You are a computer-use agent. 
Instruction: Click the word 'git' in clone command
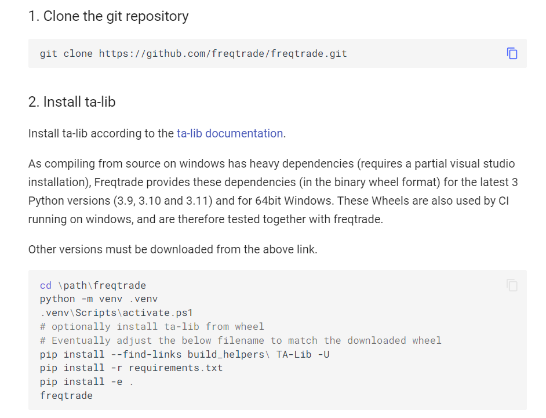49,54
